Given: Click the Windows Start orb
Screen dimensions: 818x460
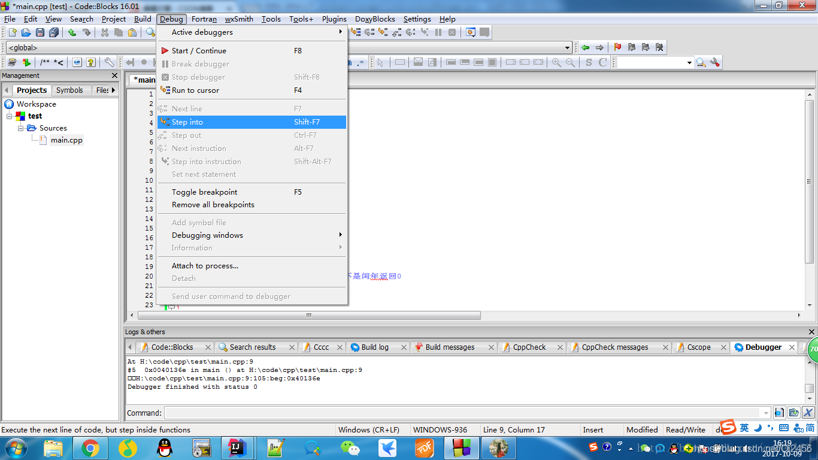Looking at the screenshot, I should tap(14, 447).
